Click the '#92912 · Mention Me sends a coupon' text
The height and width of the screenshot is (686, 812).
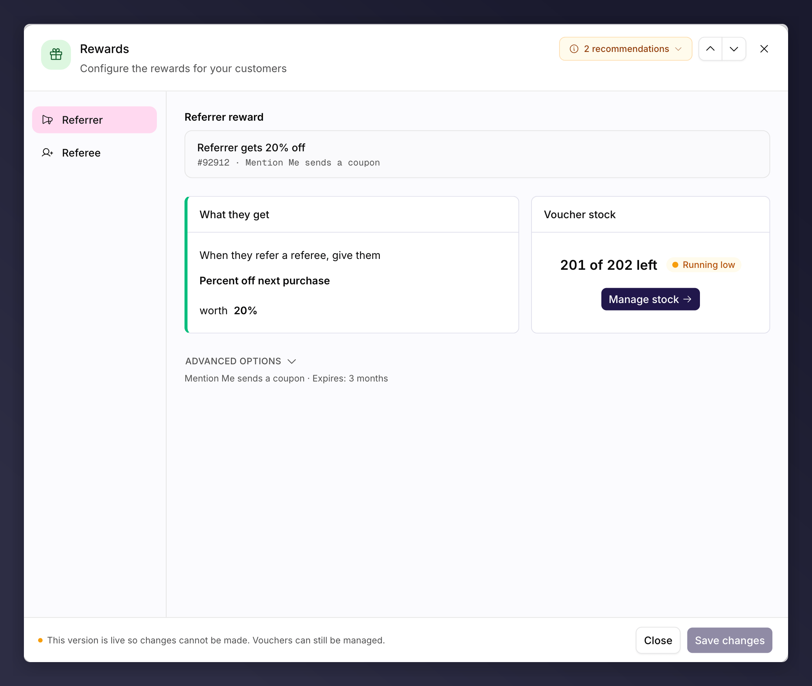pos(288,163)
